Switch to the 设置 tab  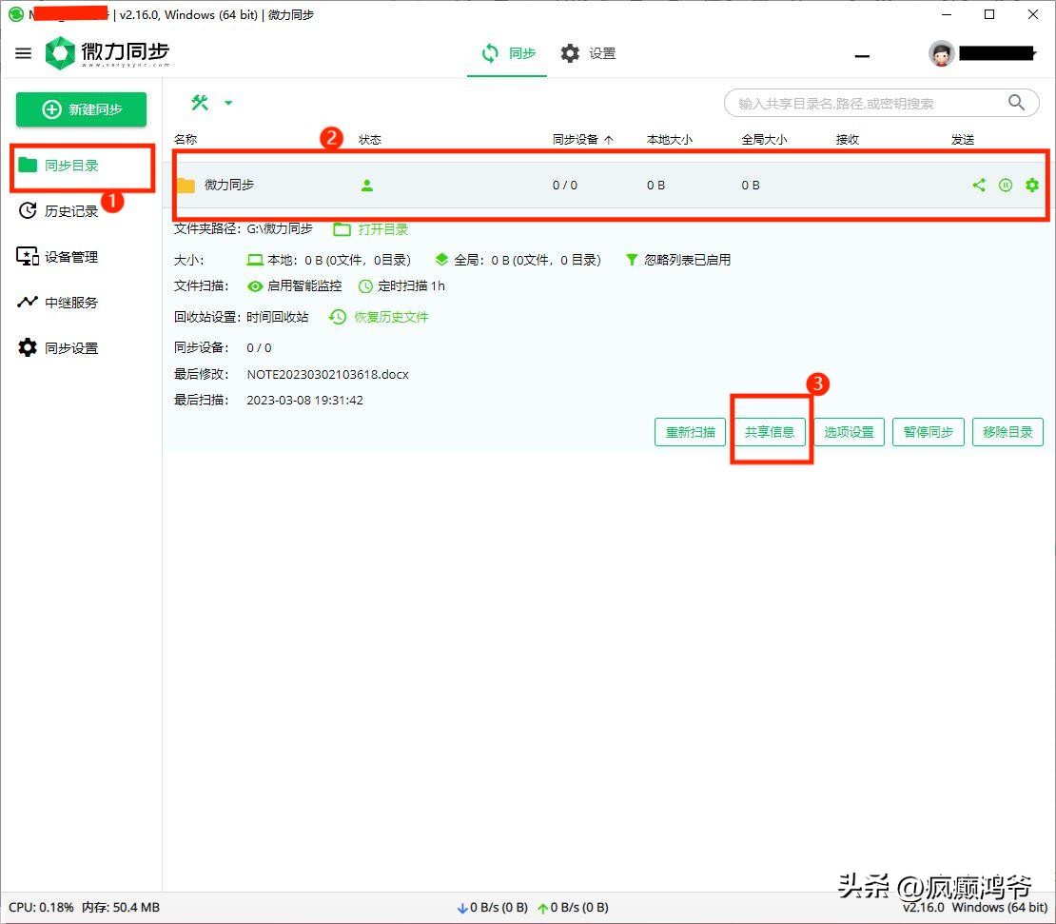590,53
